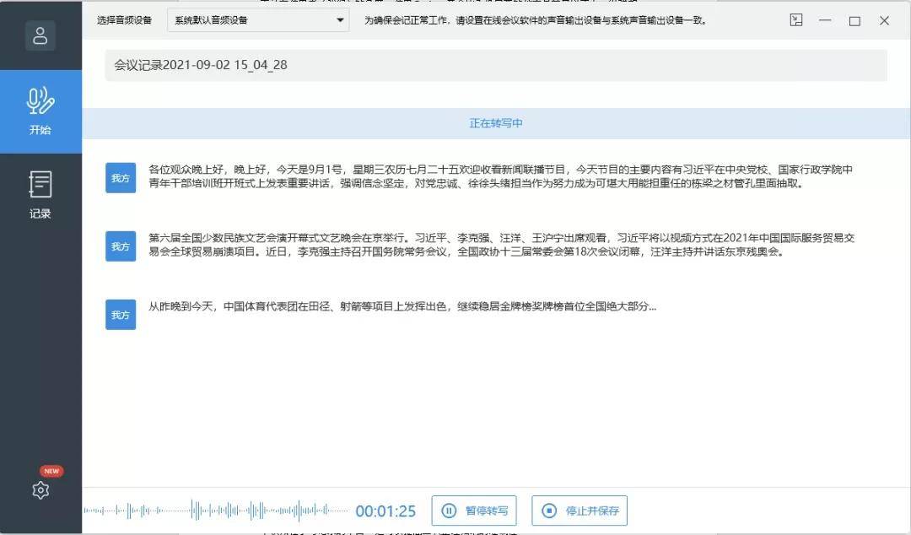Switch to the 开始 tab in the sidebar

(40, 111)
